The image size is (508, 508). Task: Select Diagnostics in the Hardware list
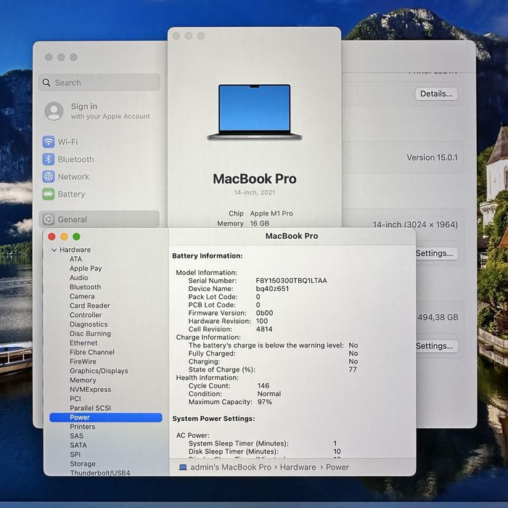(x=89, y=324)
